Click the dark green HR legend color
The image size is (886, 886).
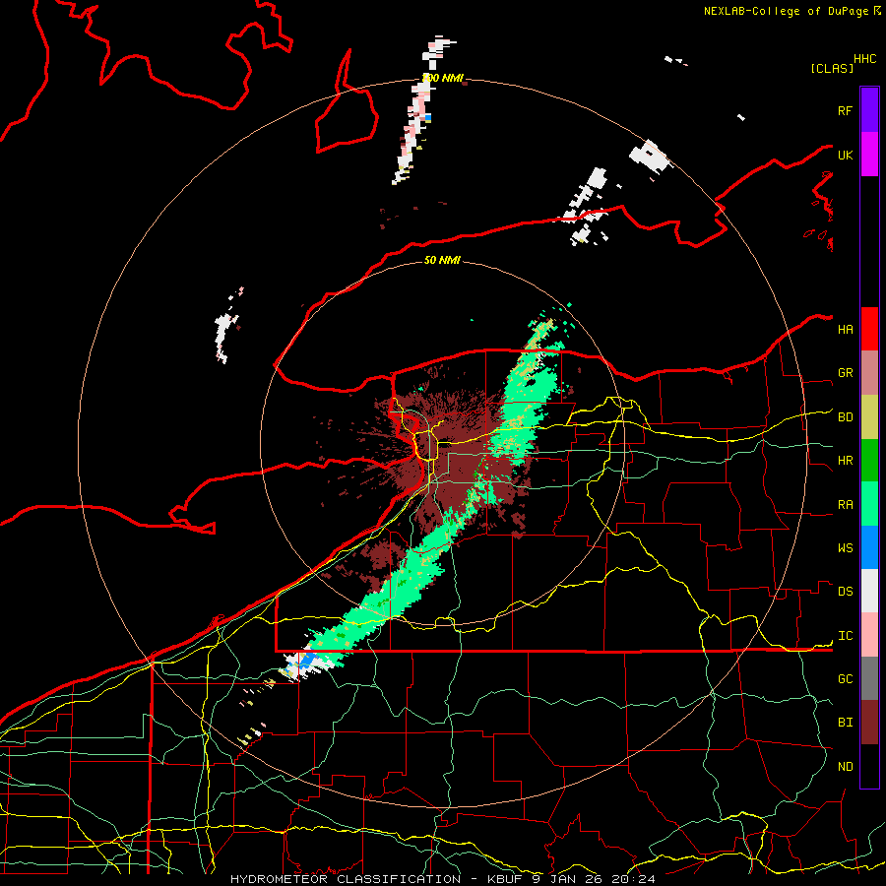tap(869, 461)
